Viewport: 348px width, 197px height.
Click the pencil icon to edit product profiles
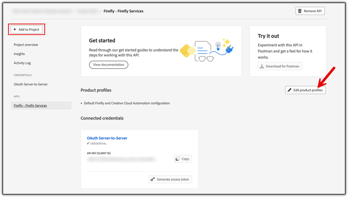pyautogui.click(x=290, y=90)
